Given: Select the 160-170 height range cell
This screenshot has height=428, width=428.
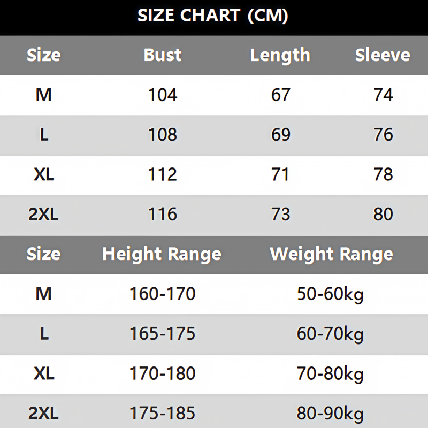Looking at the screenshot, I should (x=163, y=294).
